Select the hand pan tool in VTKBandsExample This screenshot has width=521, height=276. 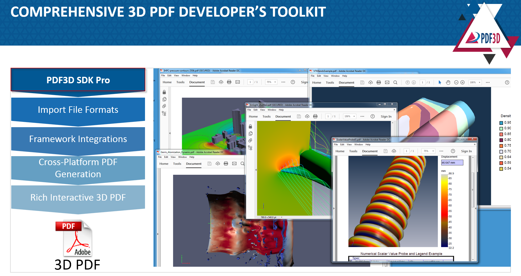tap(448, 82)
